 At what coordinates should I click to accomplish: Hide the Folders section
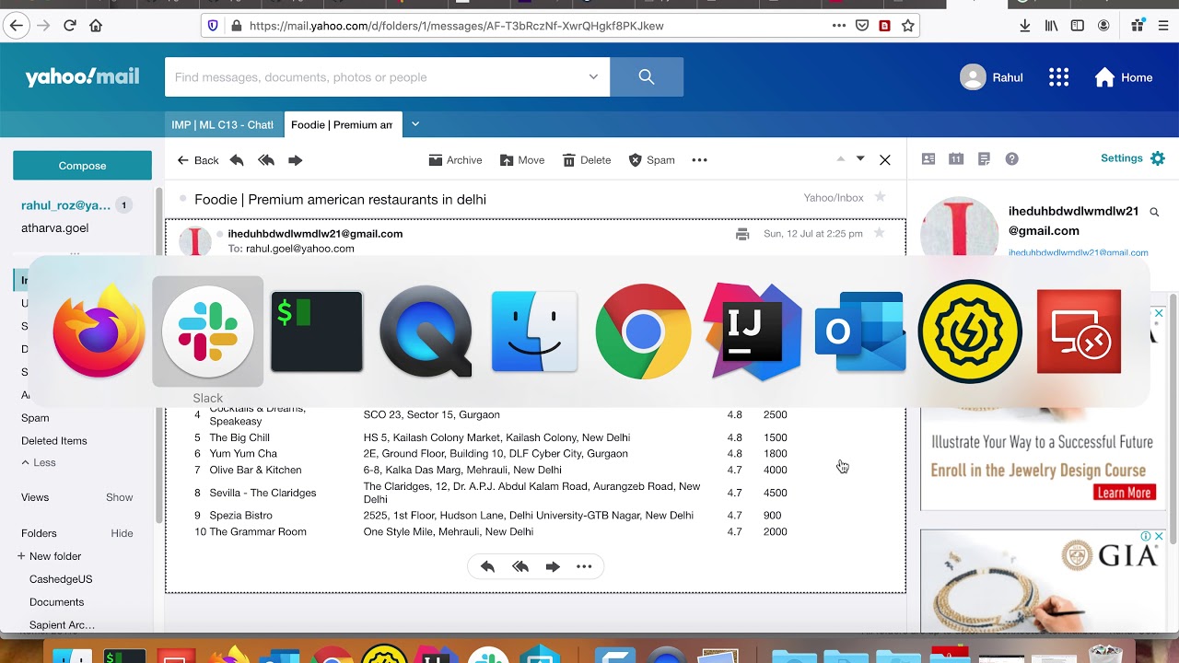pos(122,533)
